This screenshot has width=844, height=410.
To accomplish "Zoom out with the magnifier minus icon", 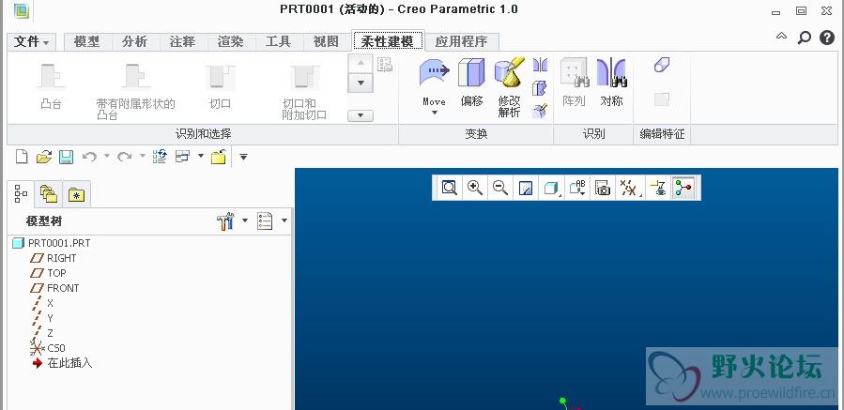I will point(500,188).
